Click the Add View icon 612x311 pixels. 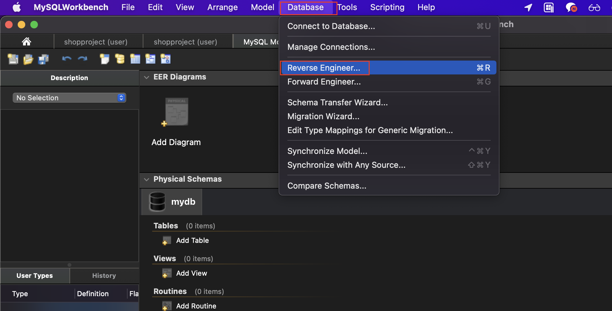pyautogui.click(x=166, y=273)
